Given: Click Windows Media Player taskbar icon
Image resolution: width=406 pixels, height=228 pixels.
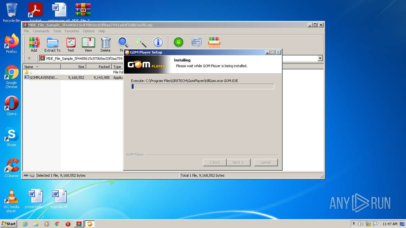Looking at the screenshot, I should click(47, 224).
